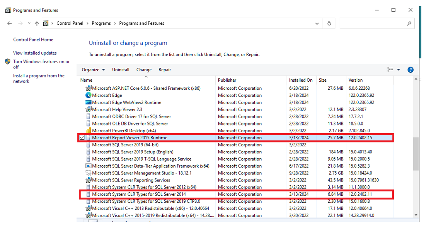Click the Microsoft ASP.NET Core 6.0.6 icon
Image resolution: width=424 pixels, height=226 pixels.
pos(89,88)
